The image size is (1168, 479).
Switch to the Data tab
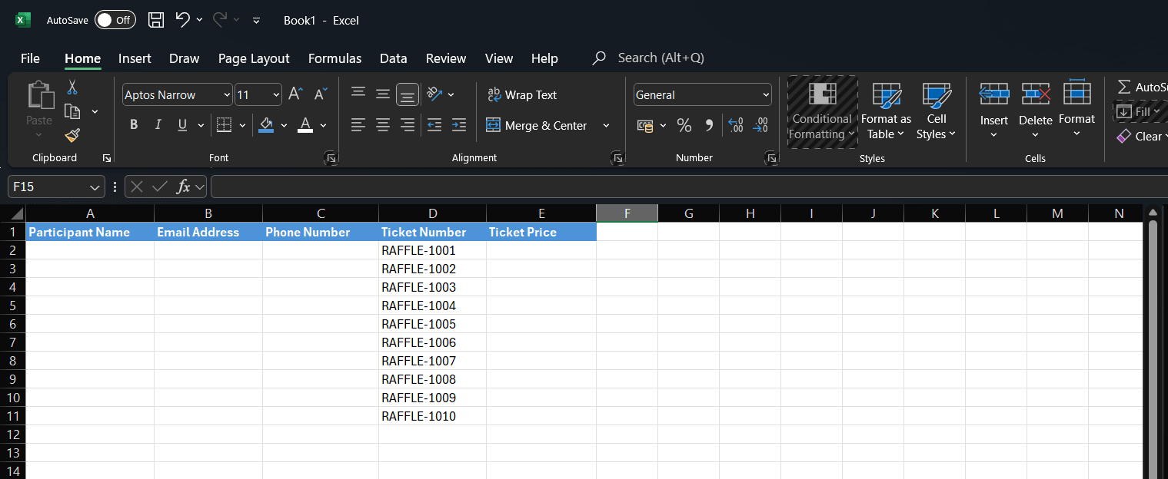point(393,58)
